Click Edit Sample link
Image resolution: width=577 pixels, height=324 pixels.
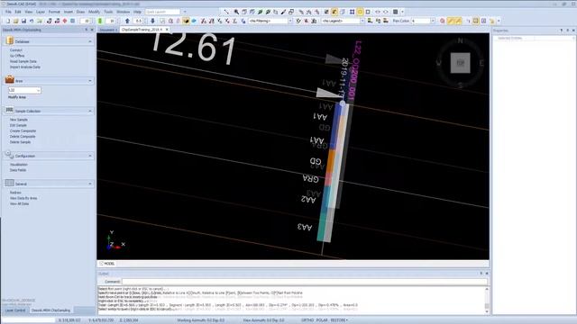click(18, 125)
